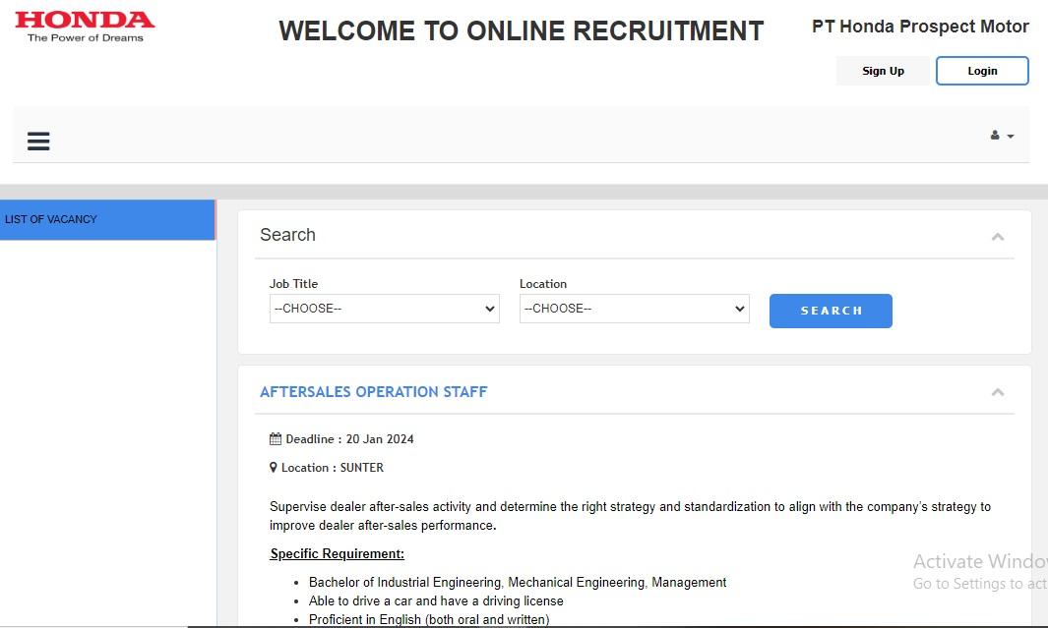Collapse the Search panel with its chevron
The image size is (1048, 628).
(x=997, y=236)
